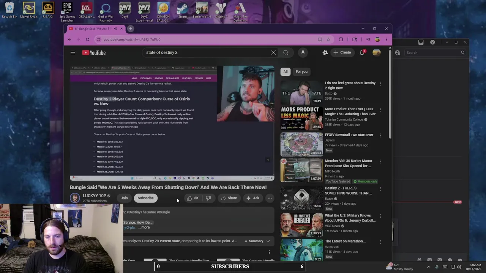Screen dimensions: 486x273
Task: Play the More Product Than Ever thumbnail
Action: tap(301, 118)
